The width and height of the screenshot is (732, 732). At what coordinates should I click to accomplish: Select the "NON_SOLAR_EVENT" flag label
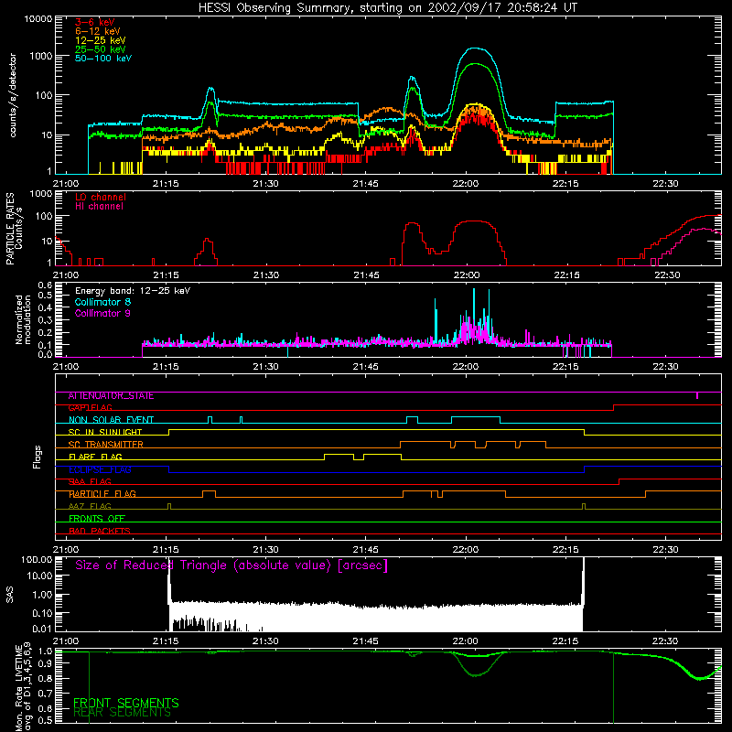tap(111, 420)
